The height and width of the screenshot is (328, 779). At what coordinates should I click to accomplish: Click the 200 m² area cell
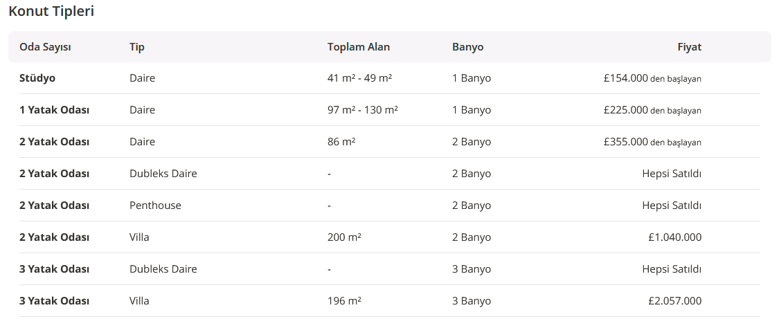tap(344, 237)
